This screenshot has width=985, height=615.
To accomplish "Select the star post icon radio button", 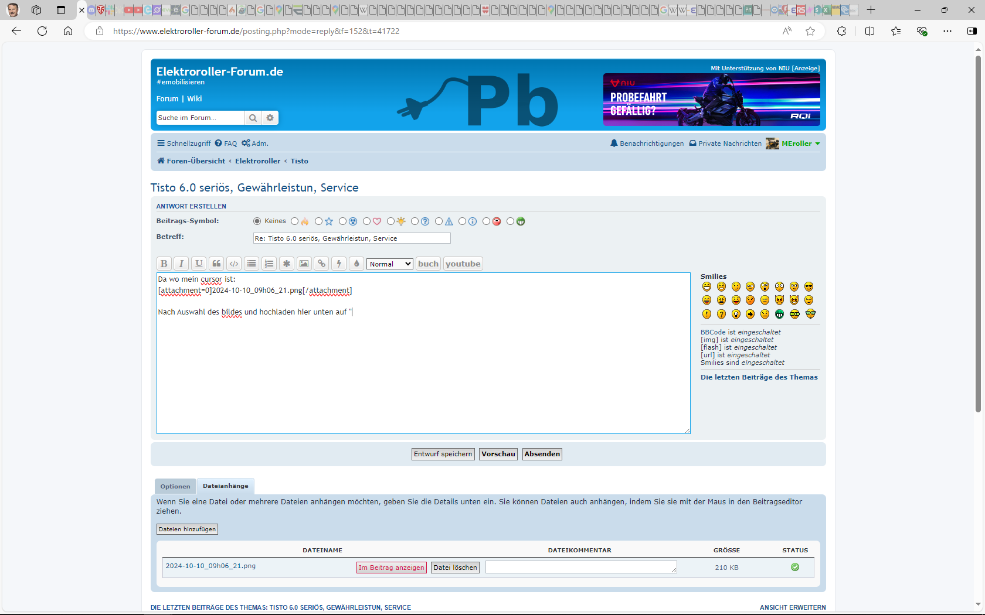I will click(x=319, y=221).
